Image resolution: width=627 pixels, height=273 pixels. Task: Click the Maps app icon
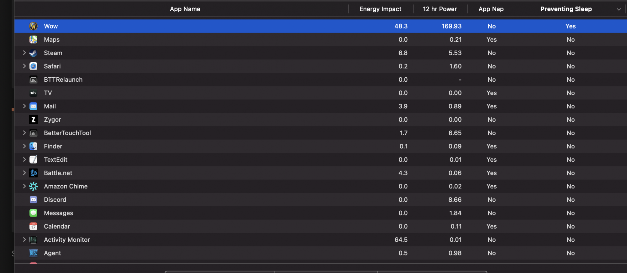pos(33,39)
